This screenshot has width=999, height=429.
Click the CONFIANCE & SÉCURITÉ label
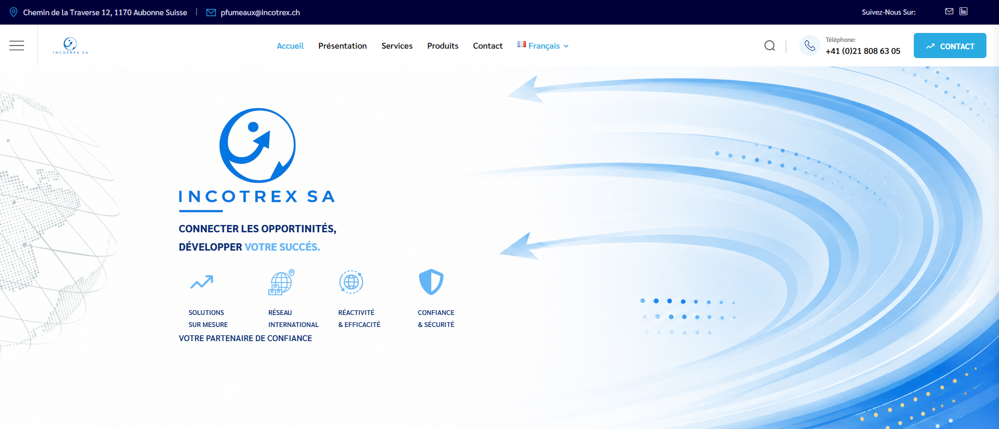[436, 319]
